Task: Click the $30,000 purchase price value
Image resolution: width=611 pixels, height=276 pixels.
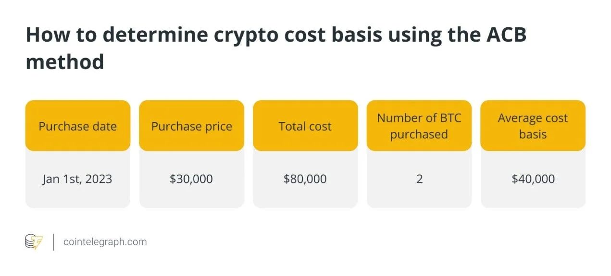Action: (191, 179)
